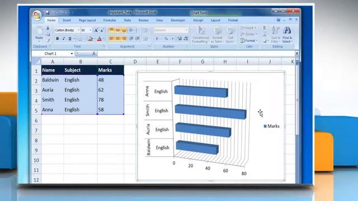Click the AutoSum sigma icon

pos(265,28)
